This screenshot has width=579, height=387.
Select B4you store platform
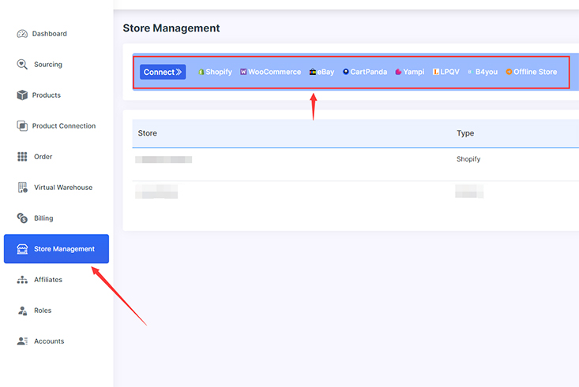click(x=483, y=72)
